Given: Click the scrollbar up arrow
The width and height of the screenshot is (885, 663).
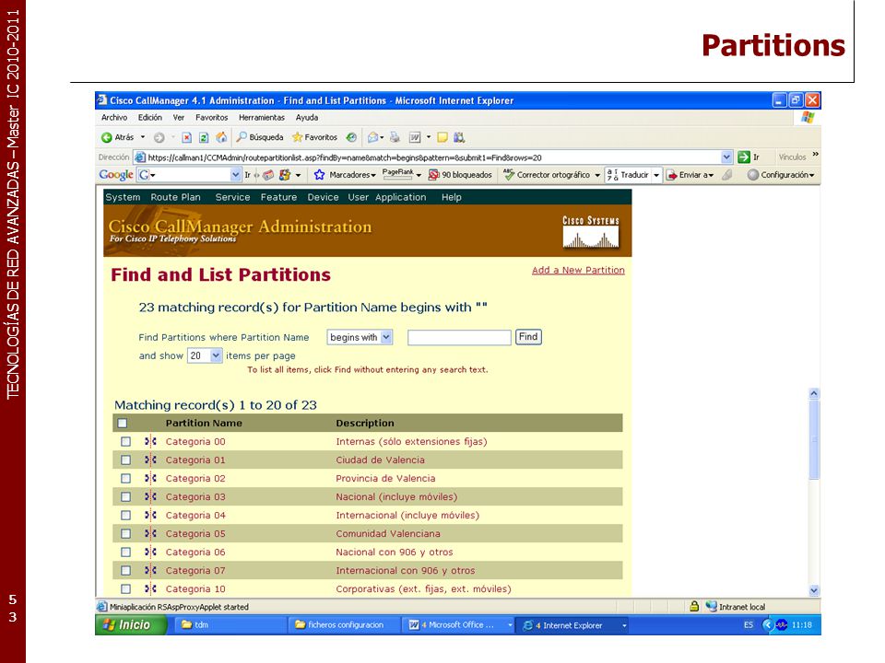Looking at the screenshot, I should [814, 393].
